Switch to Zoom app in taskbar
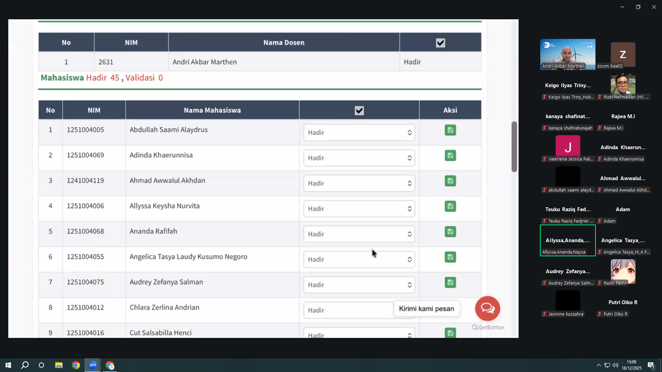Viewport: 662px width, 372px height. click(x=93, y=365)
